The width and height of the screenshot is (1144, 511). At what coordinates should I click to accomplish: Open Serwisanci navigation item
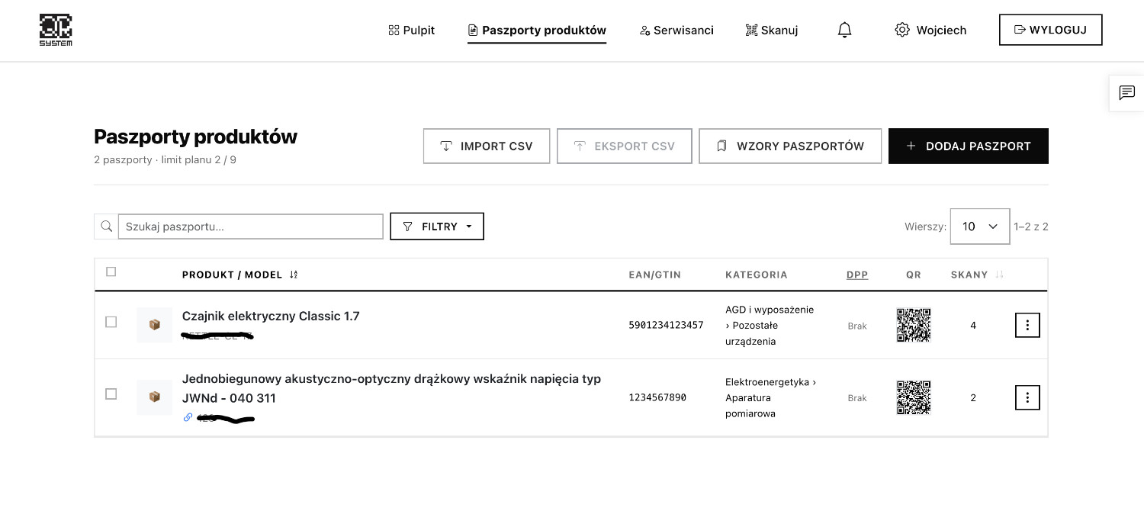point(676,31)
